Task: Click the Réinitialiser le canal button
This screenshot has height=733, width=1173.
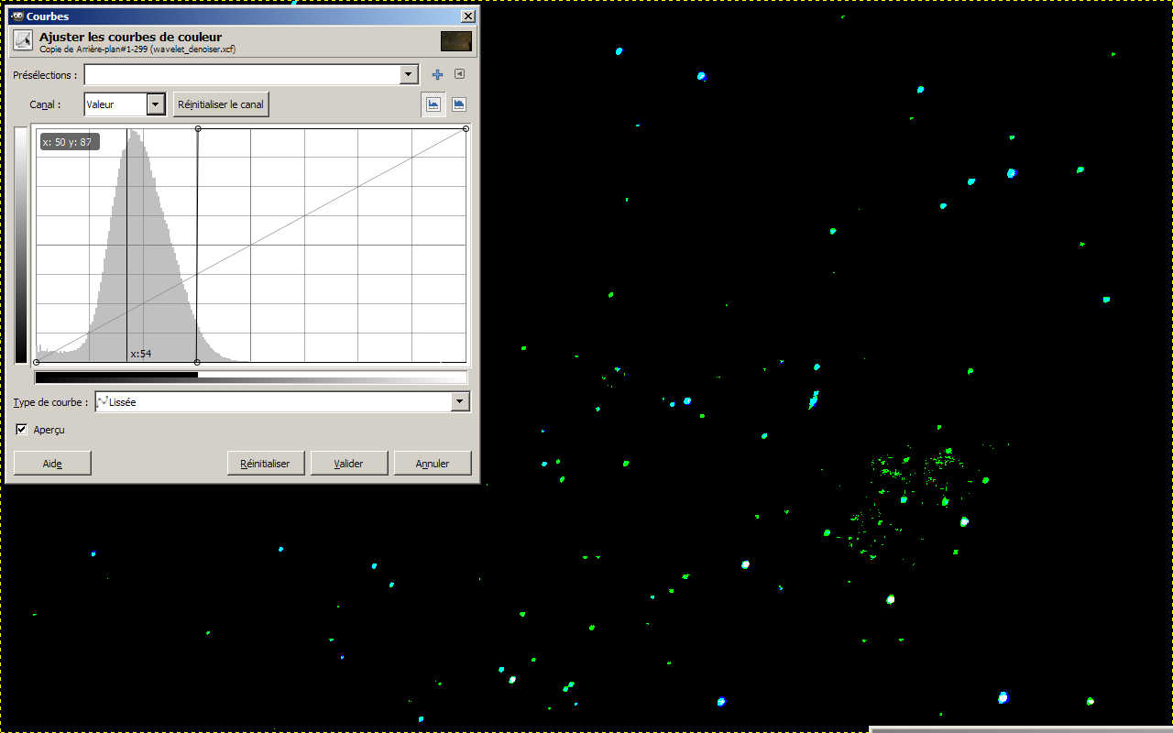Action: [221, 104]
